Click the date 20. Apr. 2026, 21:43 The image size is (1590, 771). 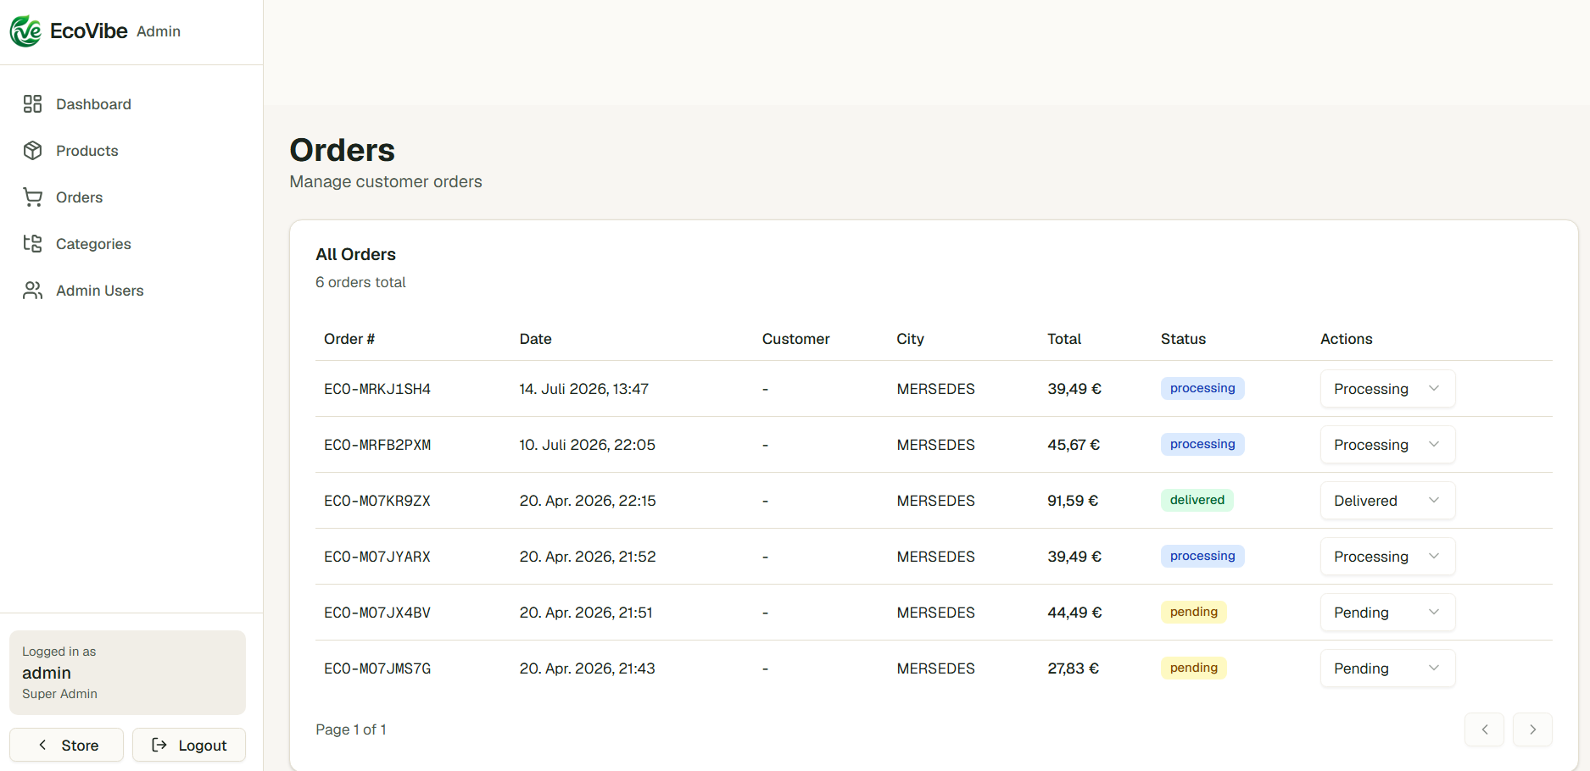588,668
